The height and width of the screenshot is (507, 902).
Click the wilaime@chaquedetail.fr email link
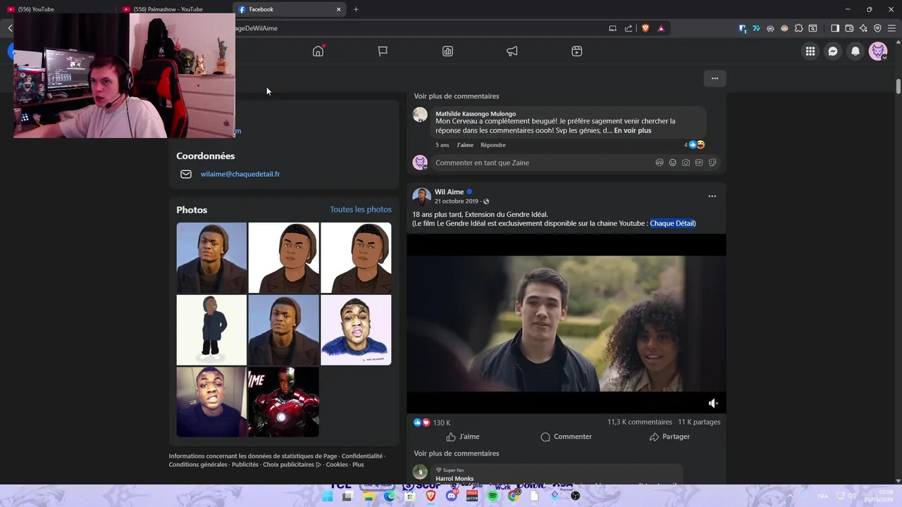point(240,174)
